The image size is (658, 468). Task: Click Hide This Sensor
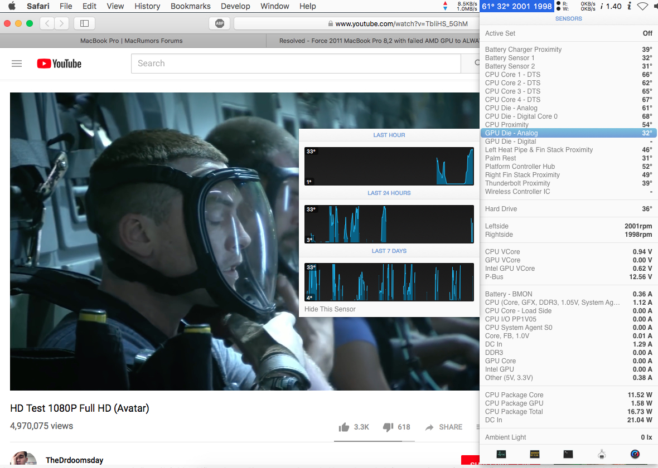330,309
